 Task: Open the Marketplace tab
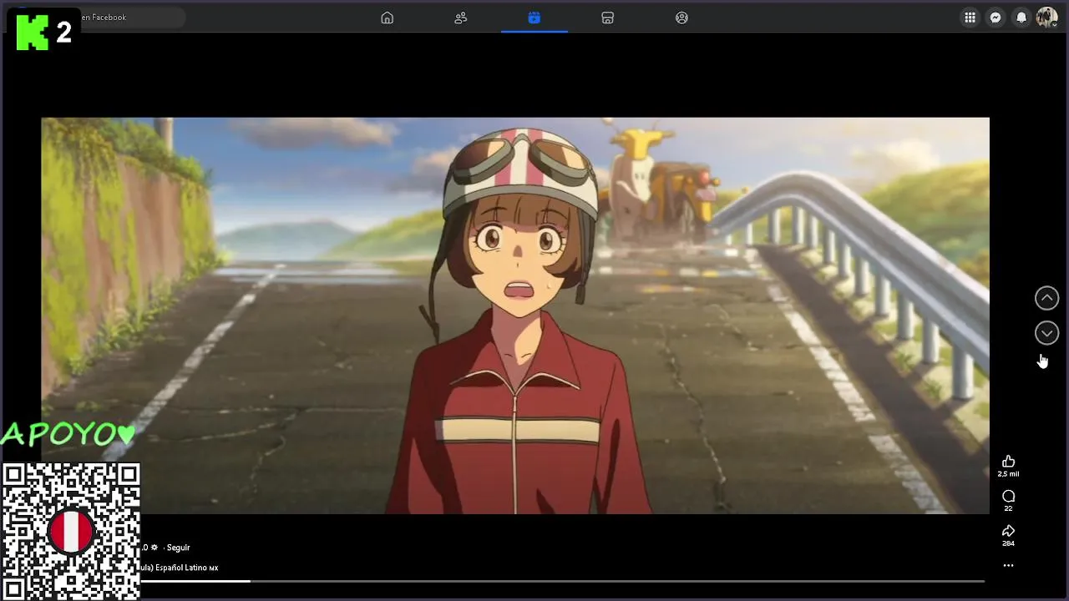click(608, 18)
